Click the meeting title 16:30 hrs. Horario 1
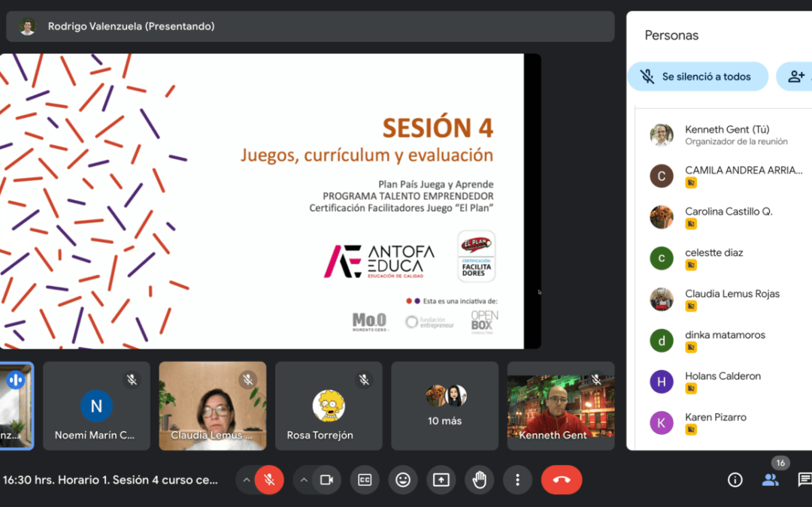 (x=110, y=480)
